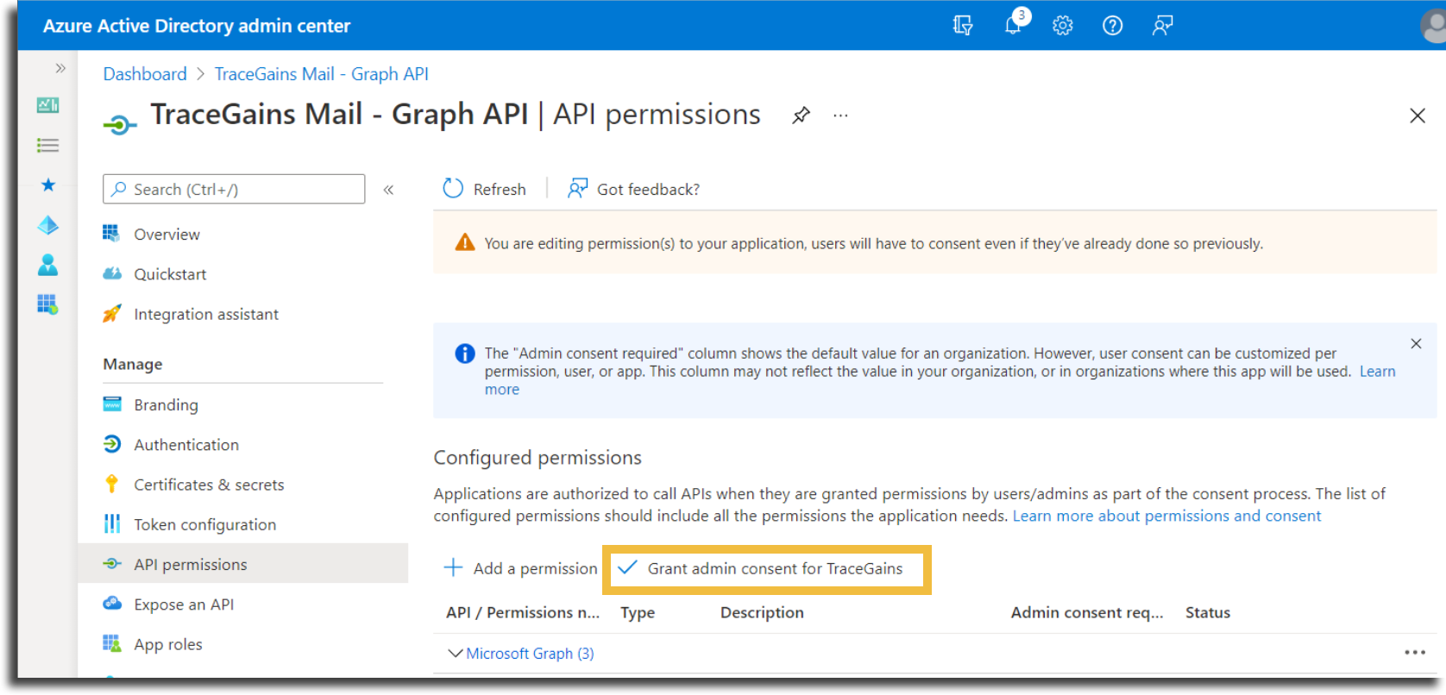
Task: Click Got feedback? button
Action: pos(634,189)
